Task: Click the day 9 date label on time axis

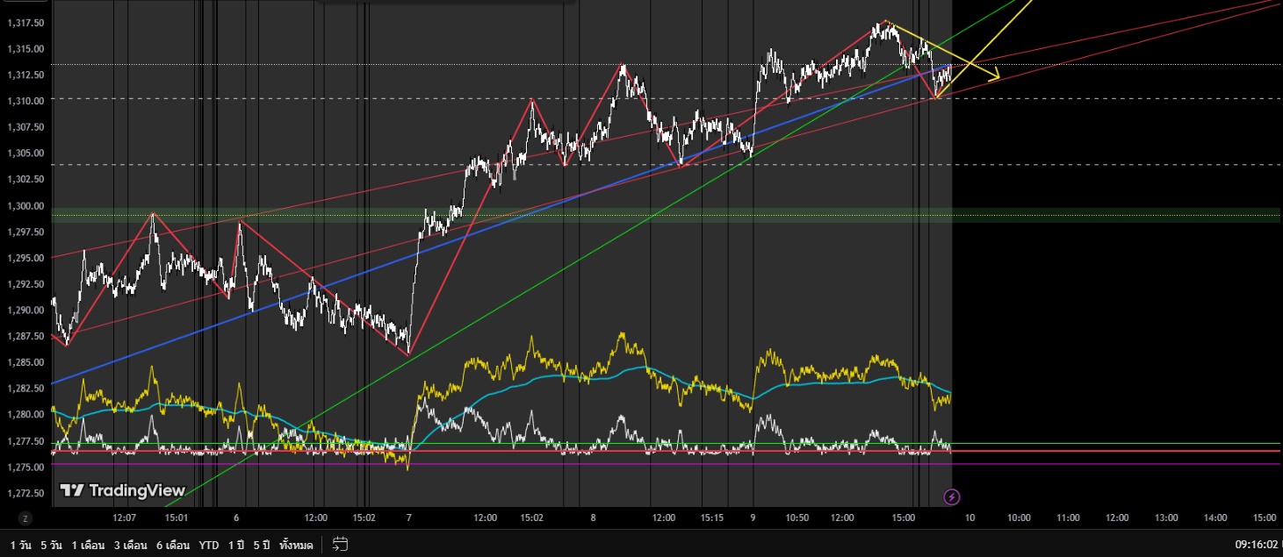Action: click(753, 518)
